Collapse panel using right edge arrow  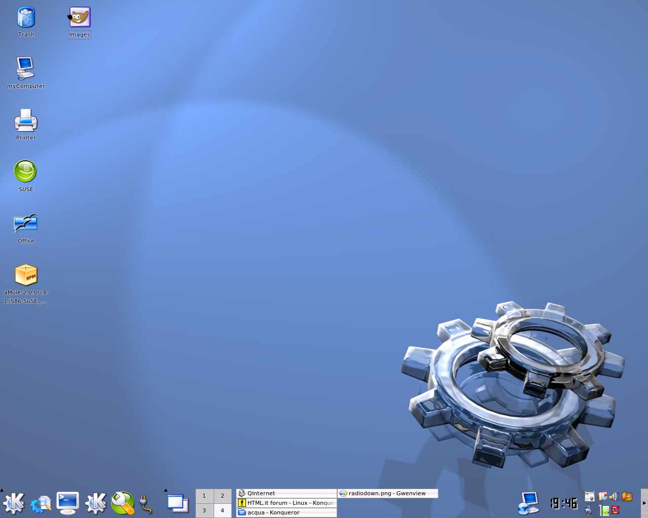(x=644, y=503)
